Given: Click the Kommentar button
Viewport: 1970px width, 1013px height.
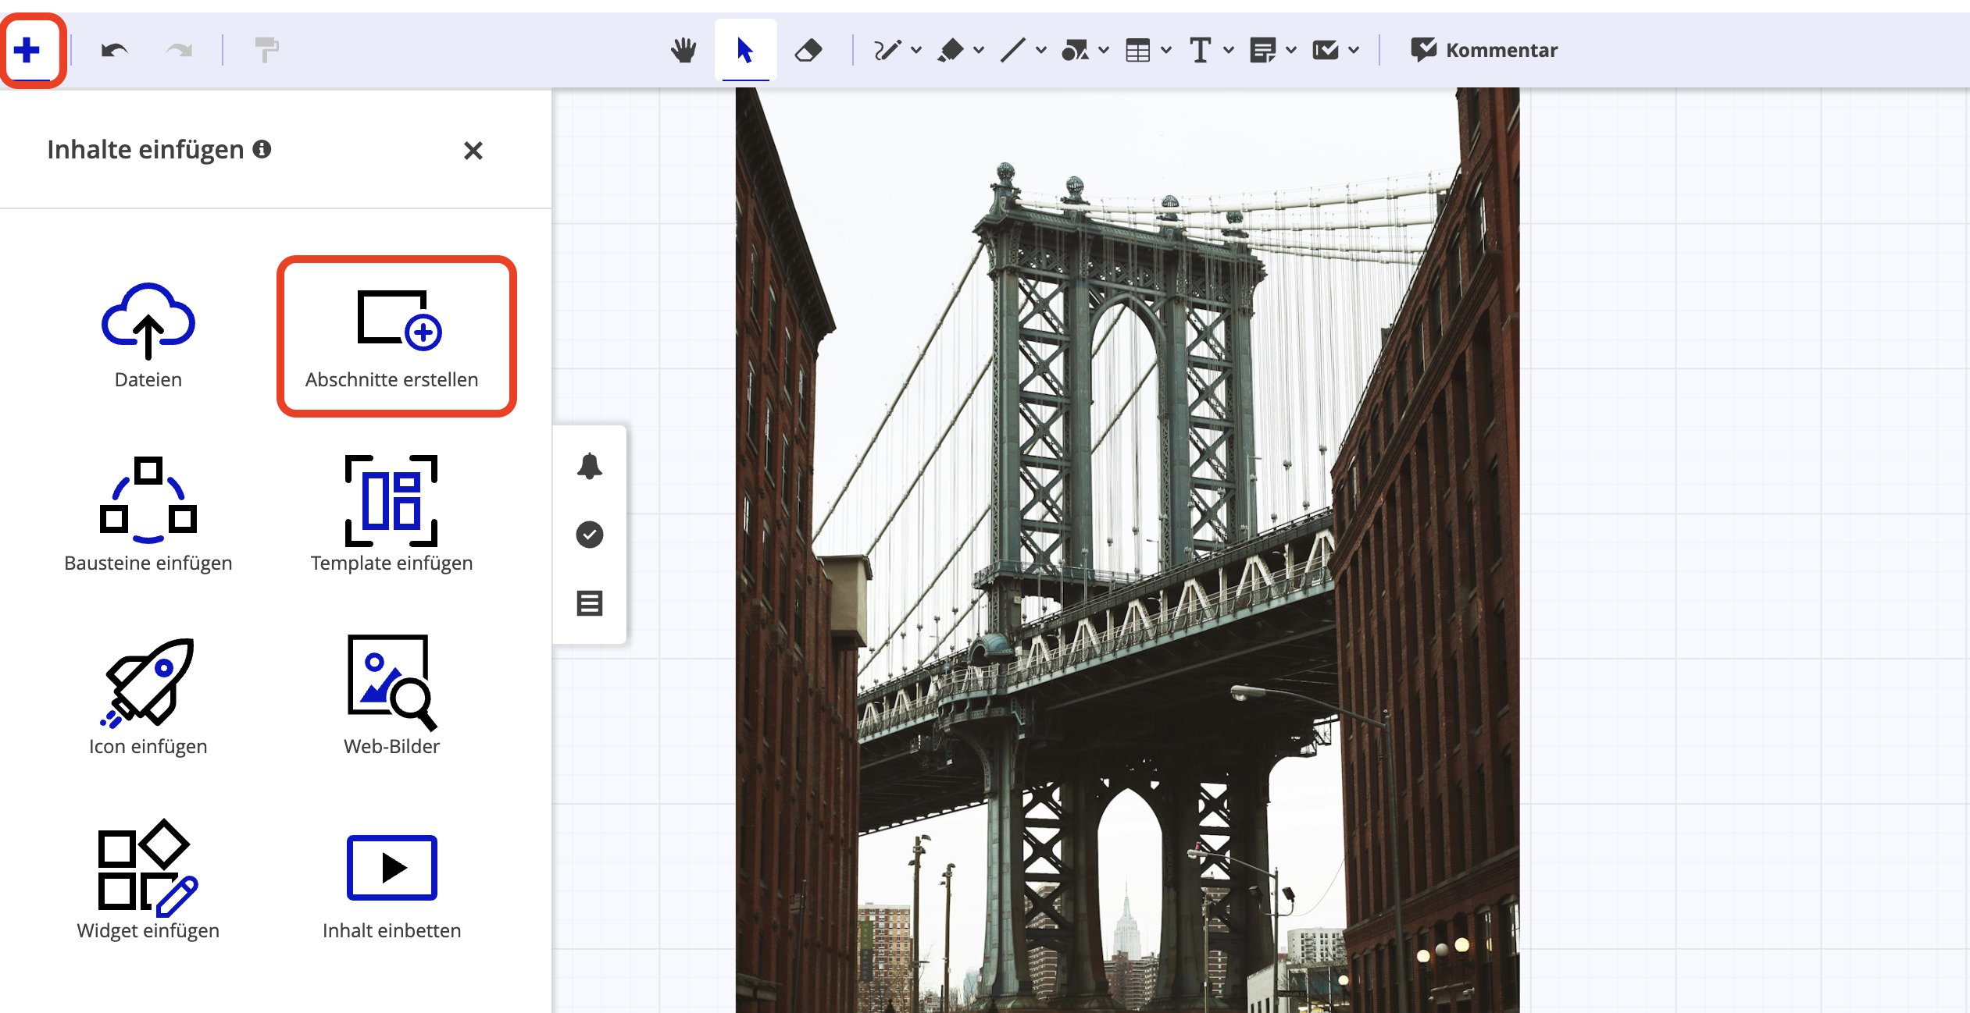Looking at the screenshot, I should 1483,50.
